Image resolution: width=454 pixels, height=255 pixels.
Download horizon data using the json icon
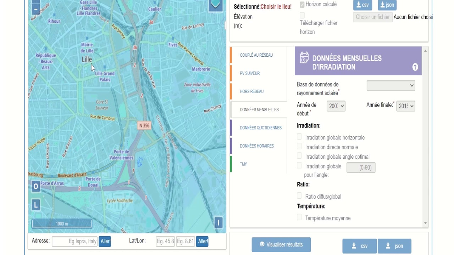point(387,5)
